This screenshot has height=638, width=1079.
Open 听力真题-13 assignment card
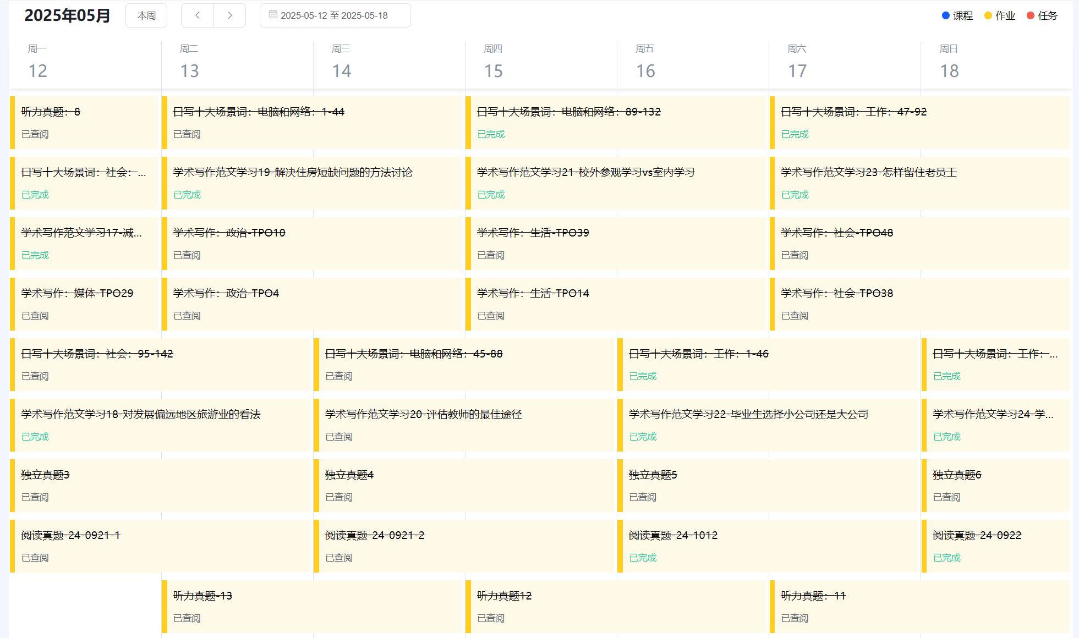click(x=202, y=596)
